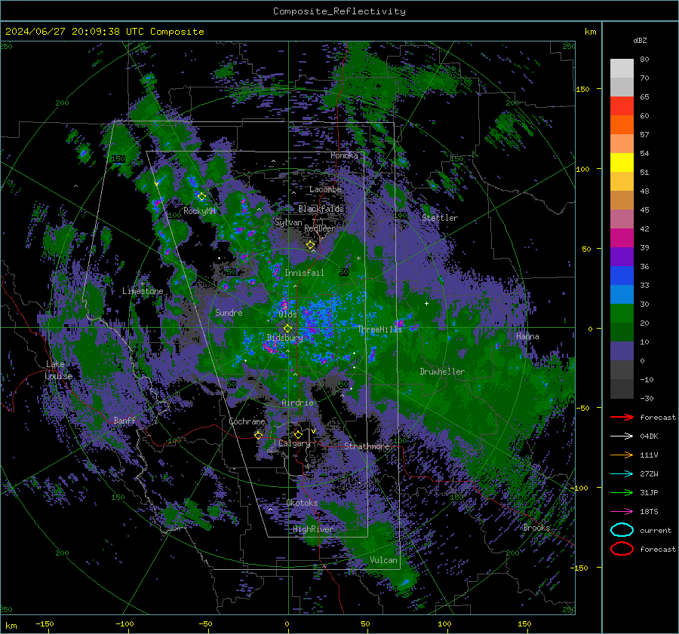Click the Hanna city label
The height and width of the screenshot is (634, 679).
527,336
